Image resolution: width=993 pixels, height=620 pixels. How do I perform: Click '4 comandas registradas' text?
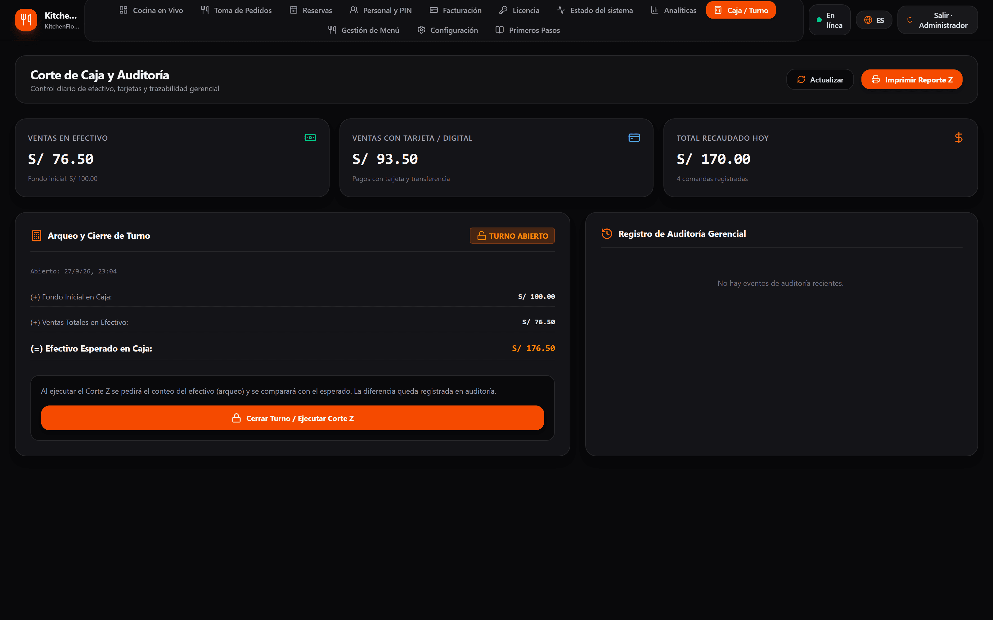click(712, 179)
